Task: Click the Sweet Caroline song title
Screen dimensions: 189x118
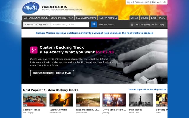Action: [x=58, y=110]
